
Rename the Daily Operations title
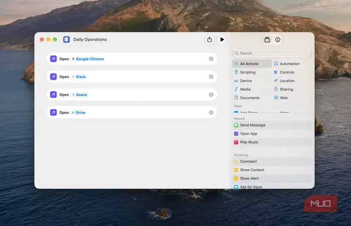(x=90, y=40)
